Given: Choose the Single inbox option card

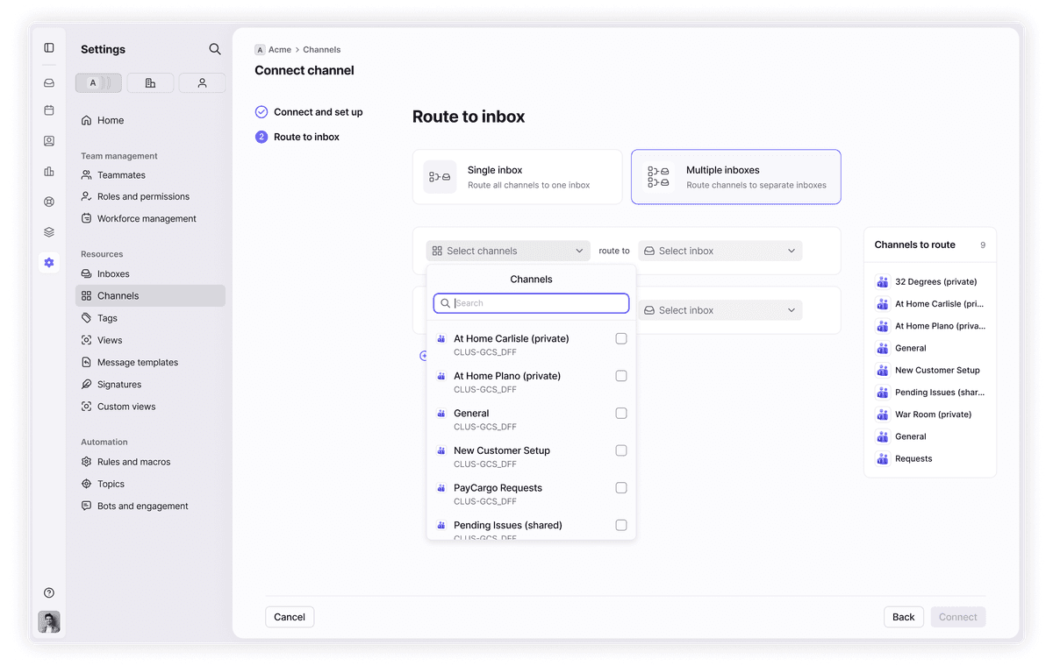Looking at the screenshot, I should [517, 177].
